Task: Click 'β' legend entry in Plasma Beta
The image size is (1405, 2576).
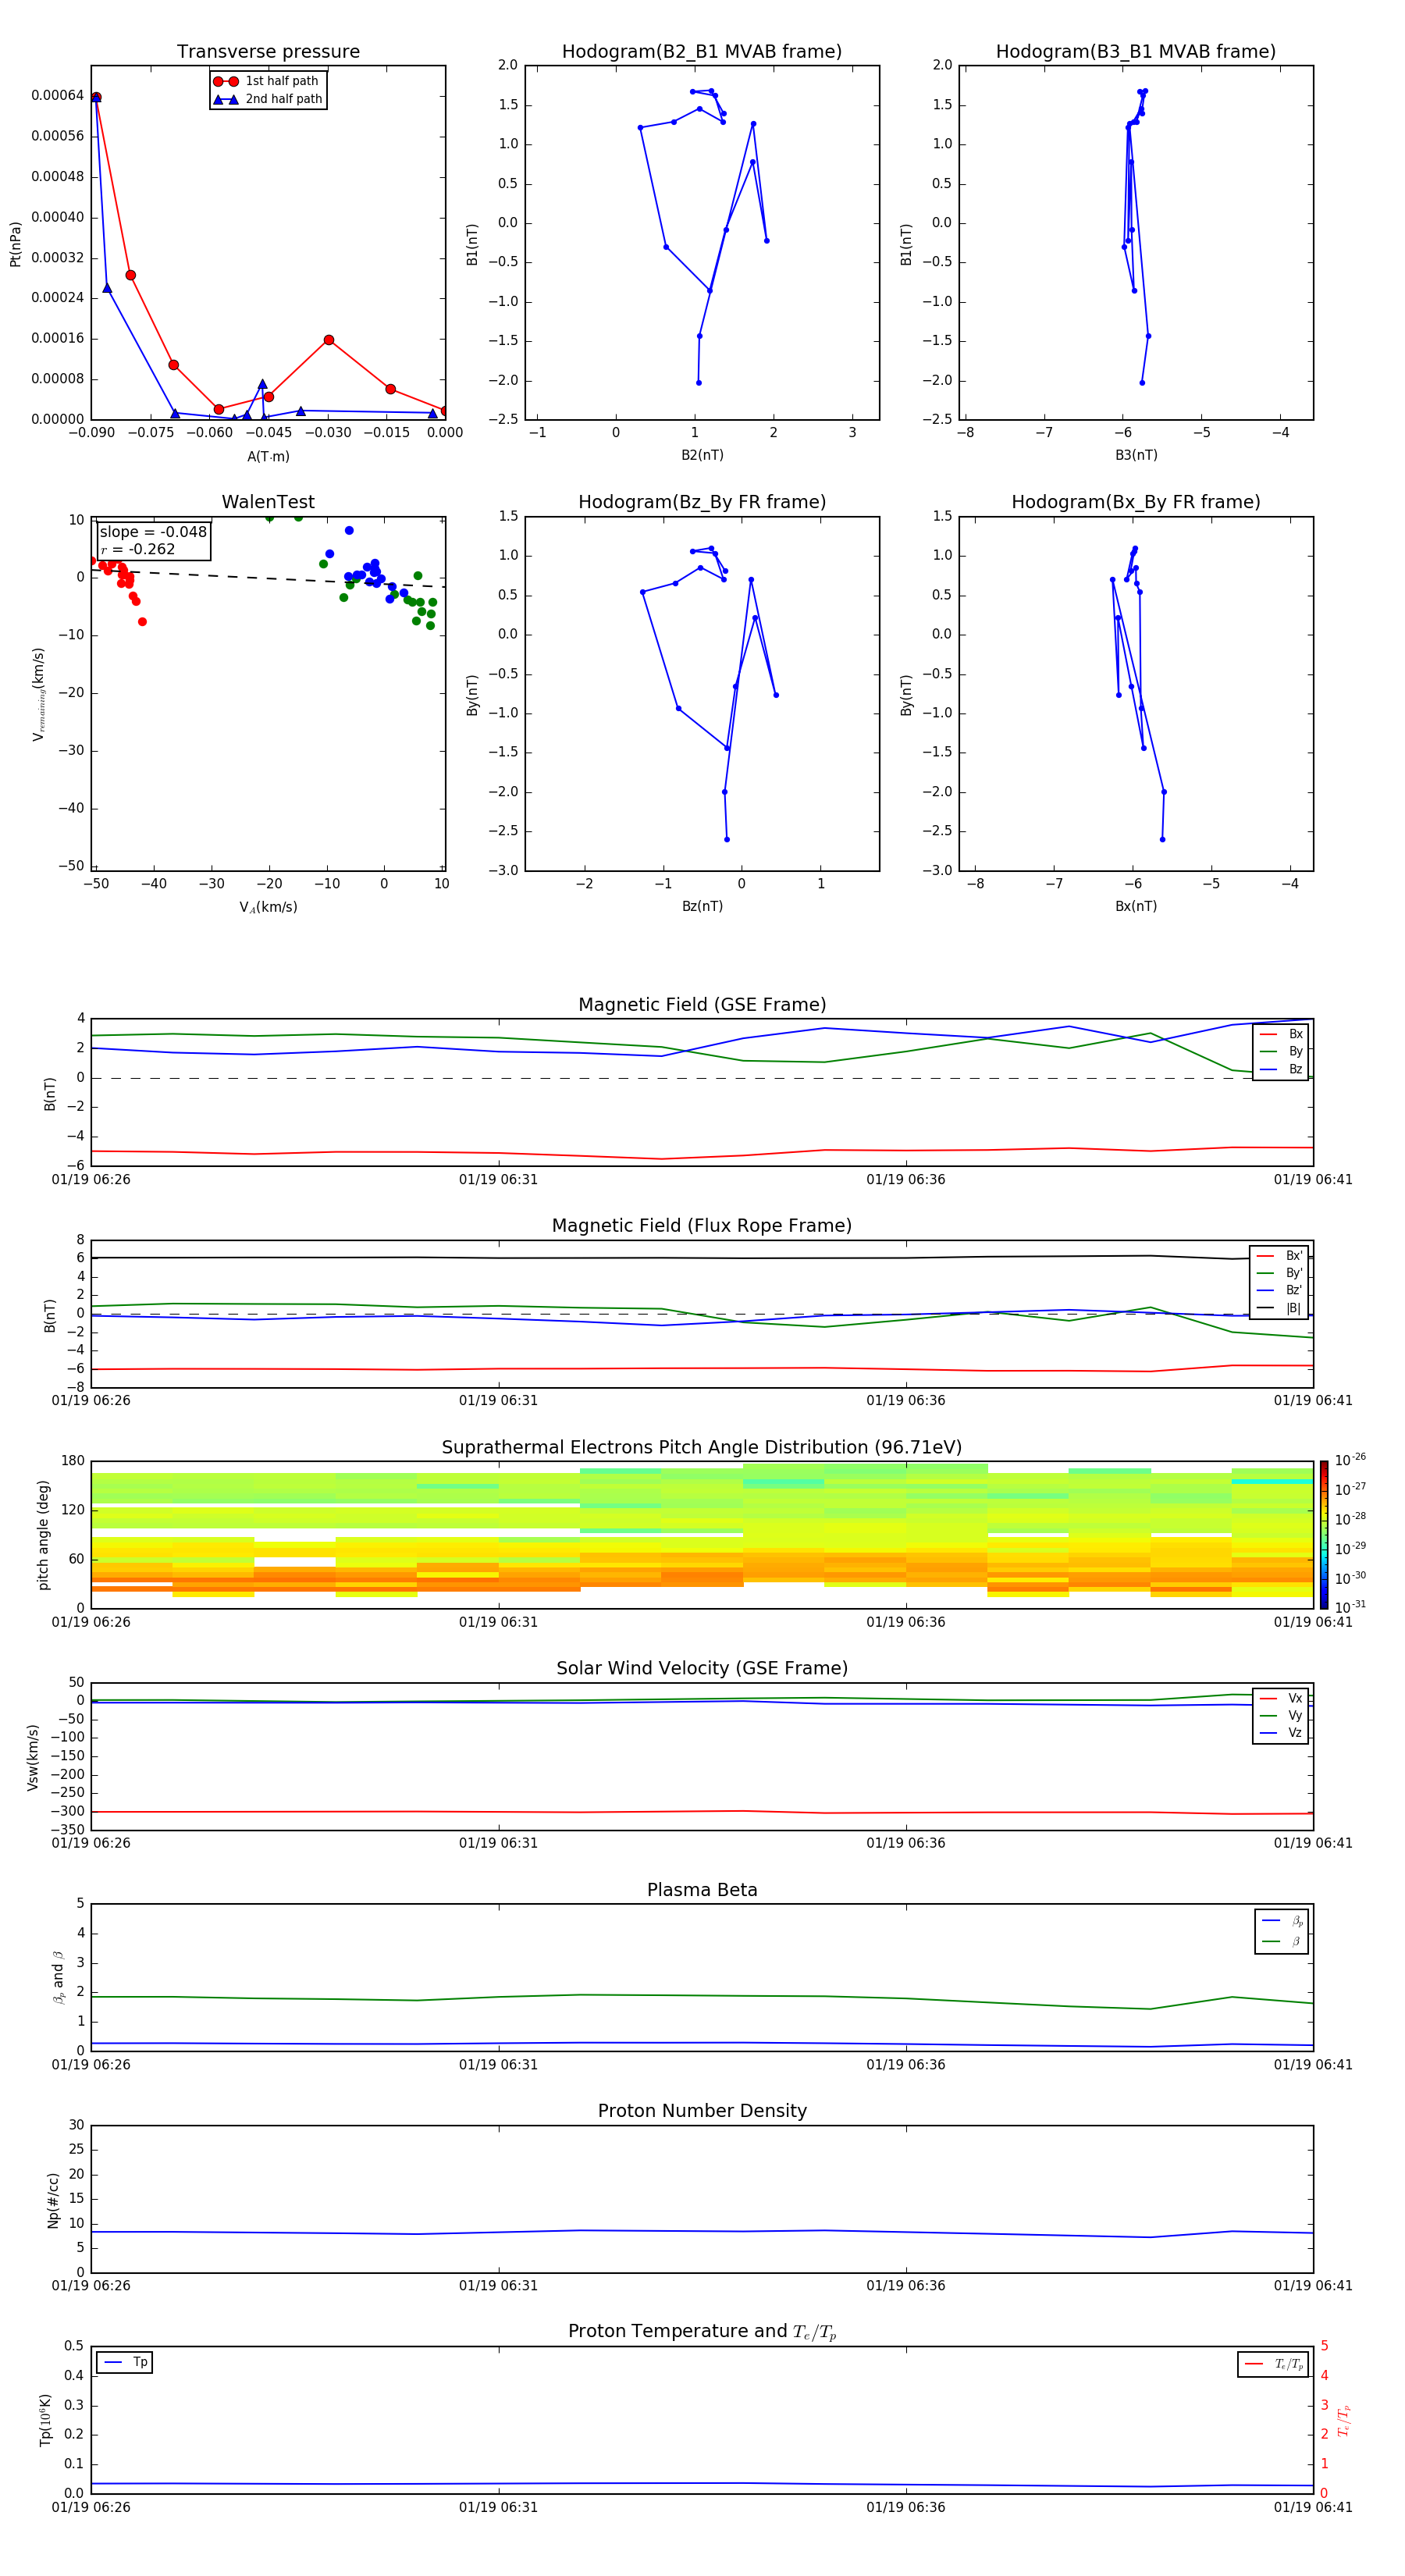Action: 1282,1942
